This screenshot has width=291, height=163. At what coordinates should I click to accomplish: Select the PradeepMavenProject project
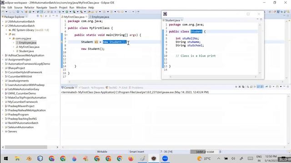(x=21, y=106)
